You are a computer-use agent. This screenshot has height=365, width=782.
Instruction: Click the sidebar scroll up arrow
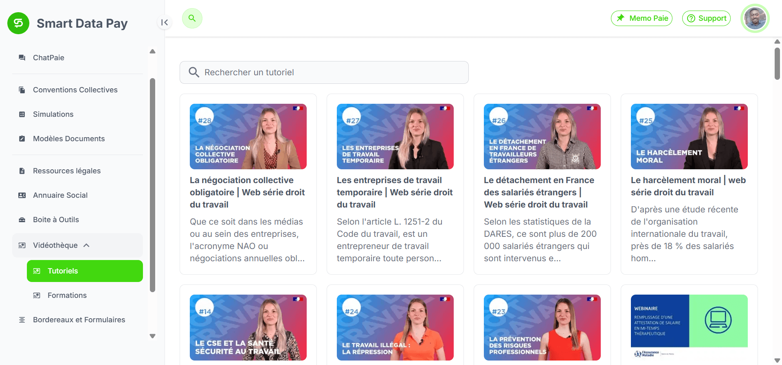pos(153,51)
